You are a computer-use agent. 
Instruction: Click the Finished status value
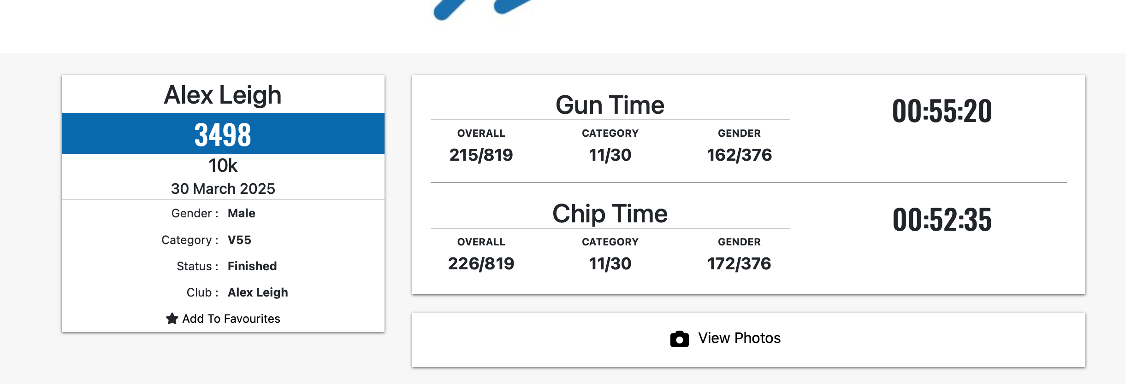[252, 266]
